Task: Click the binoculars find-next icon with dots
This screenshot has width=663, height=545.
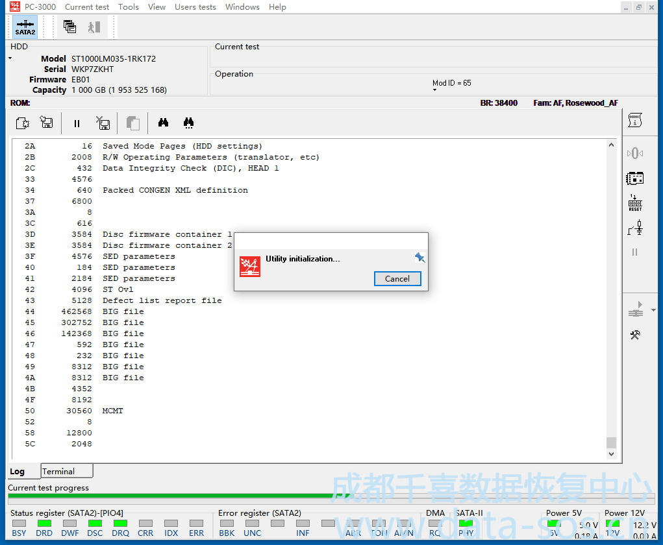Action: [x=188, y=123]
